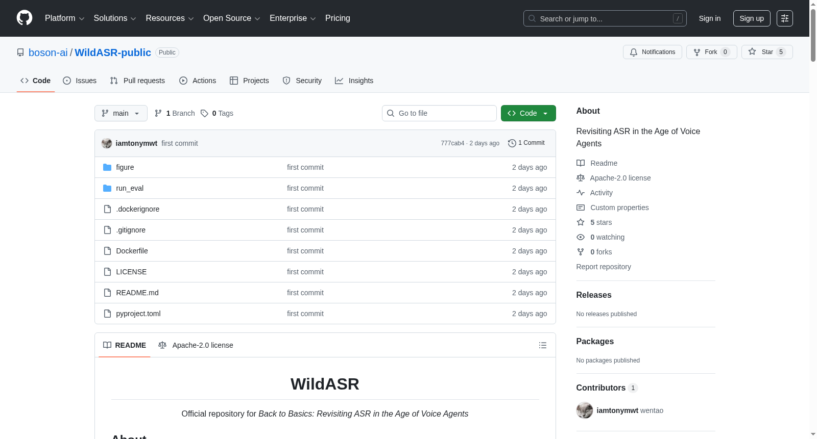The image size is (817, 439).
Task: Click the LICENSE file icon
Action: click(x=107, y=272)
